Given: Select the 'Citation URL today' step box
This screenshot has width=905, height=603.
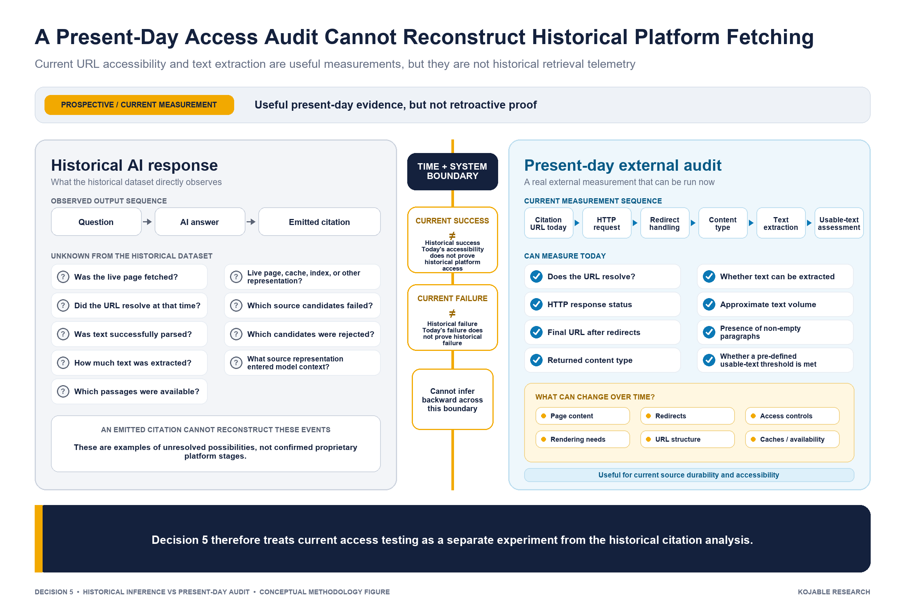Looking at the screenshot, I should pyautogui.click(x=549, y=223).
